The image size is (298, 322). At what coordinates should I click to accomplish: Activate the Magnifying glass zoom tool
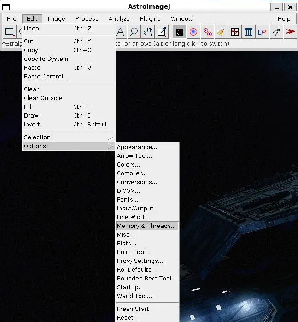134,32
